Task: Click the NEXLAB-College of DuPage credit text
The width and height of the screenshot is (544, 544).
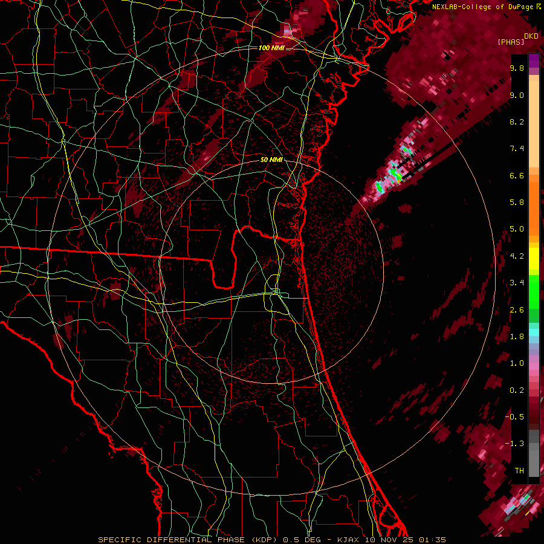Action: pos(486,7)
